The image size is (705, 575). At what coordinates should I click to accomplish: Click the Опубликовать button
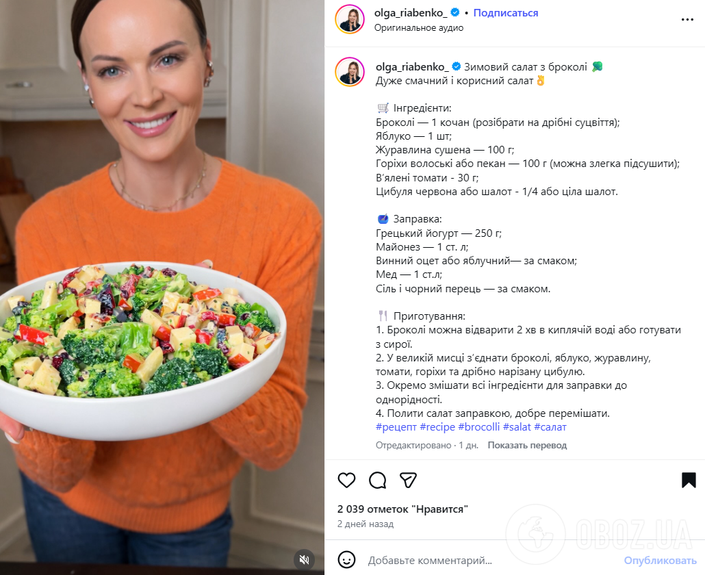660,560
